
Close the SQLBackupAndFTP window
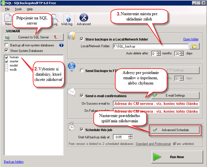click(204, 3)
